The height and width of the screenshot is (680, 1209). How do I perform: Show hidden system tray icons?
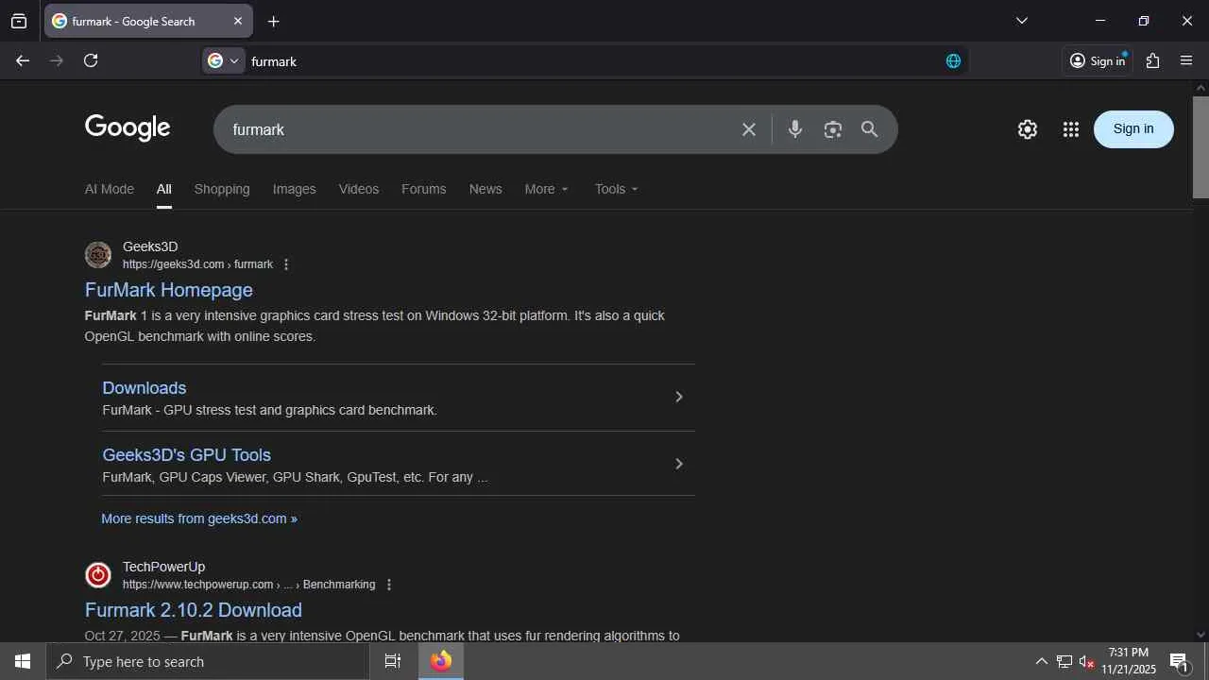click(x=1041, y=661)
